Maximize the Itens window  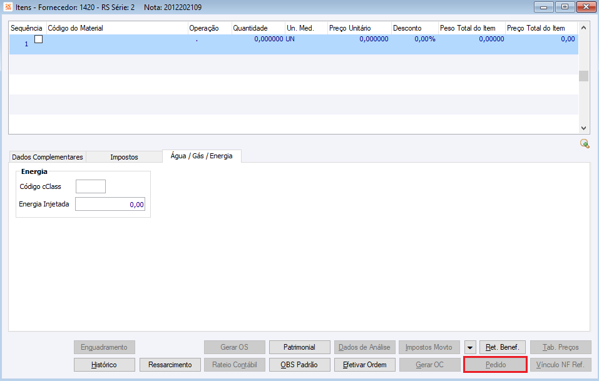point(565,7)
